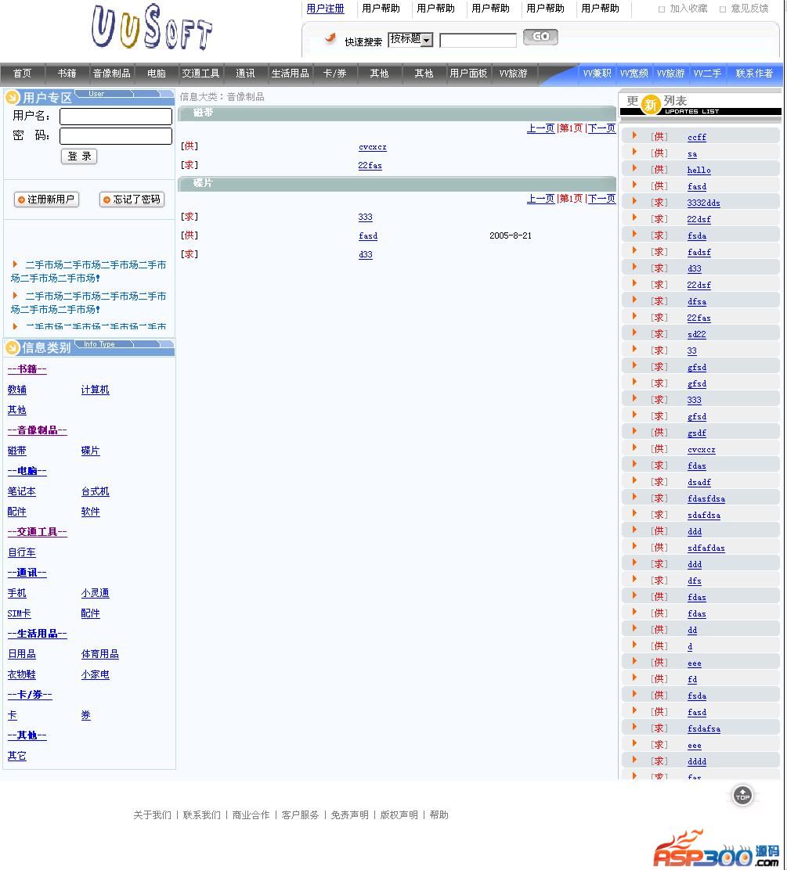Open the cvcxcz listing under 磁带
This screenshot has height=870, width=787.
tap(372, 147)
